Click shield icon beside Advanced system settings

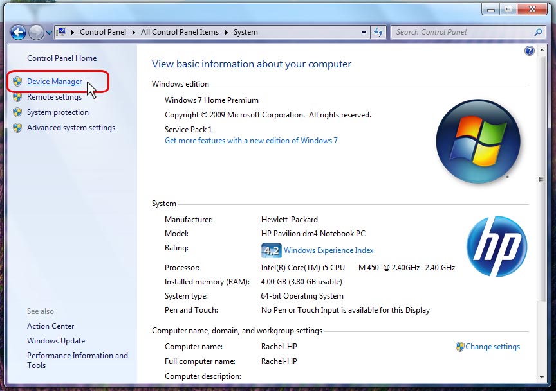[x=17, y=128]
